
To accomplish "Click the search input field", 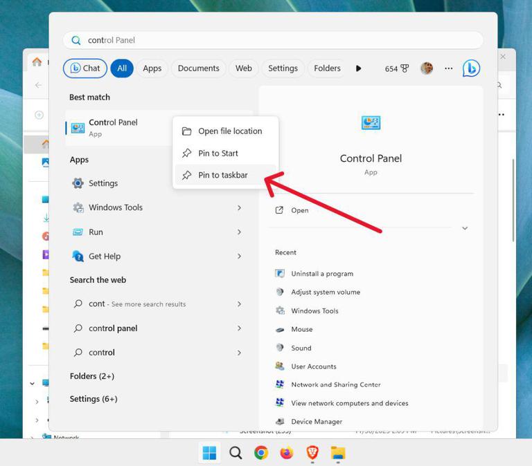I will 273,40.
